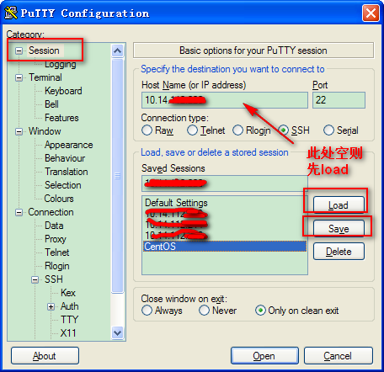Open Appearance settings

69,145
